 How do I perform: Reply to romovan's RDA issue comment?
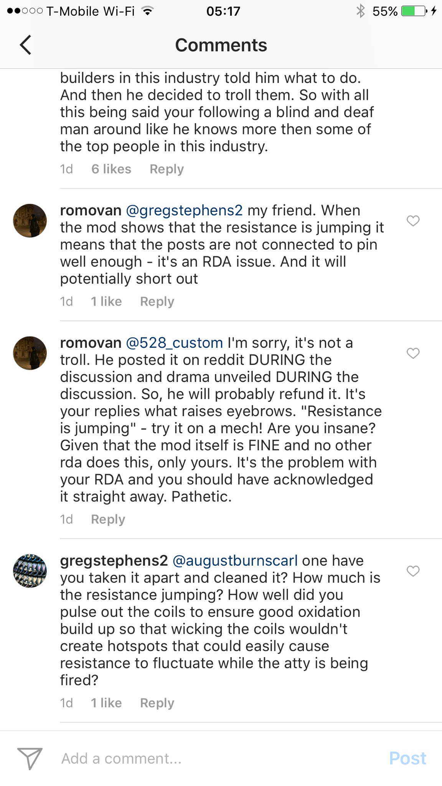157,301
